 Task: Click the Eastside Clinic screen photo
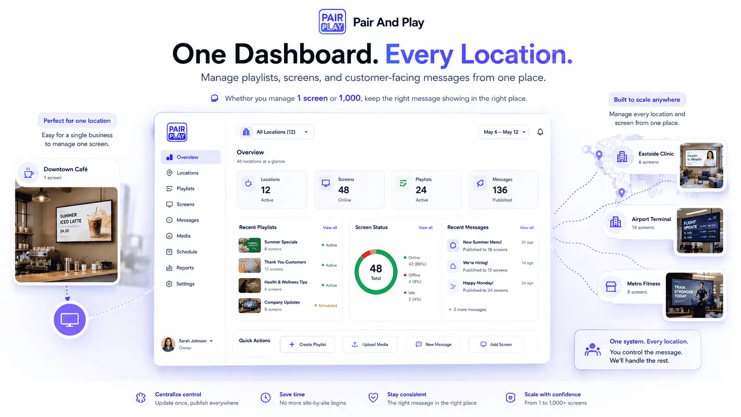[702, 166]
